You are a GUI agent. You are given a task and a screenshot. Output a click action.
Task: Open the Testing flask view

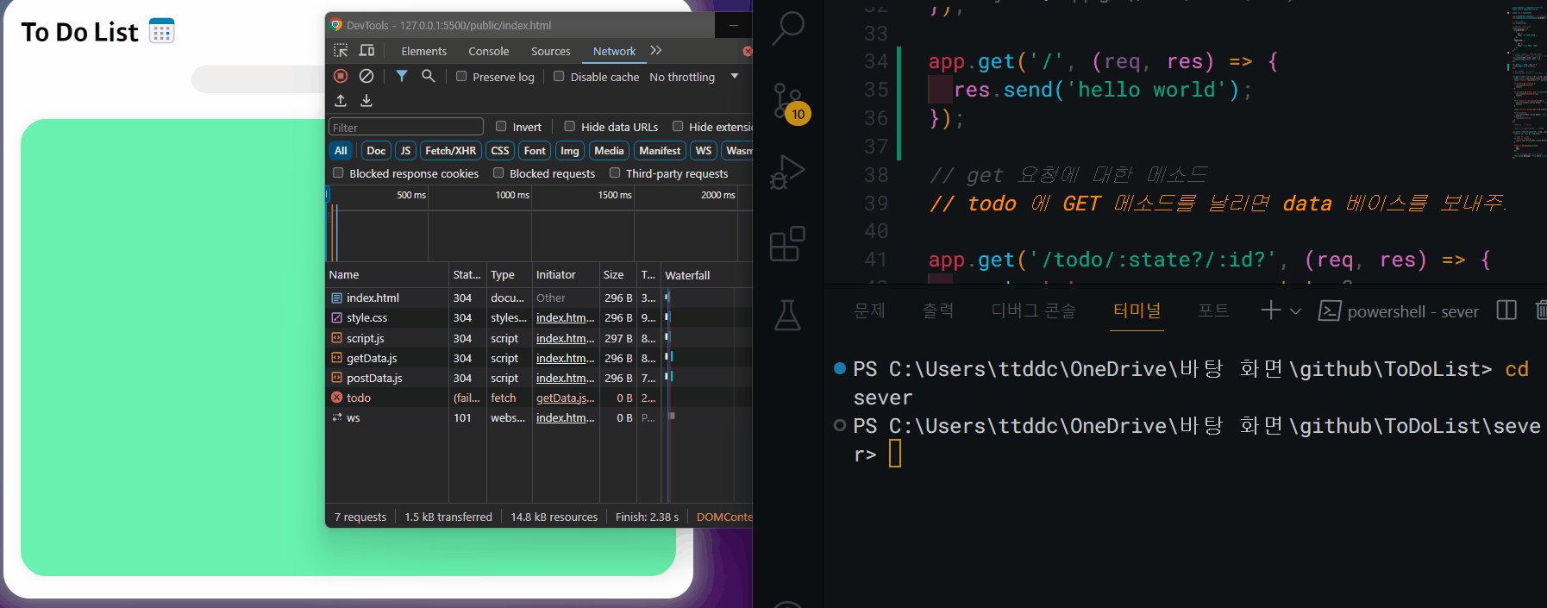(x=787, y=316)
